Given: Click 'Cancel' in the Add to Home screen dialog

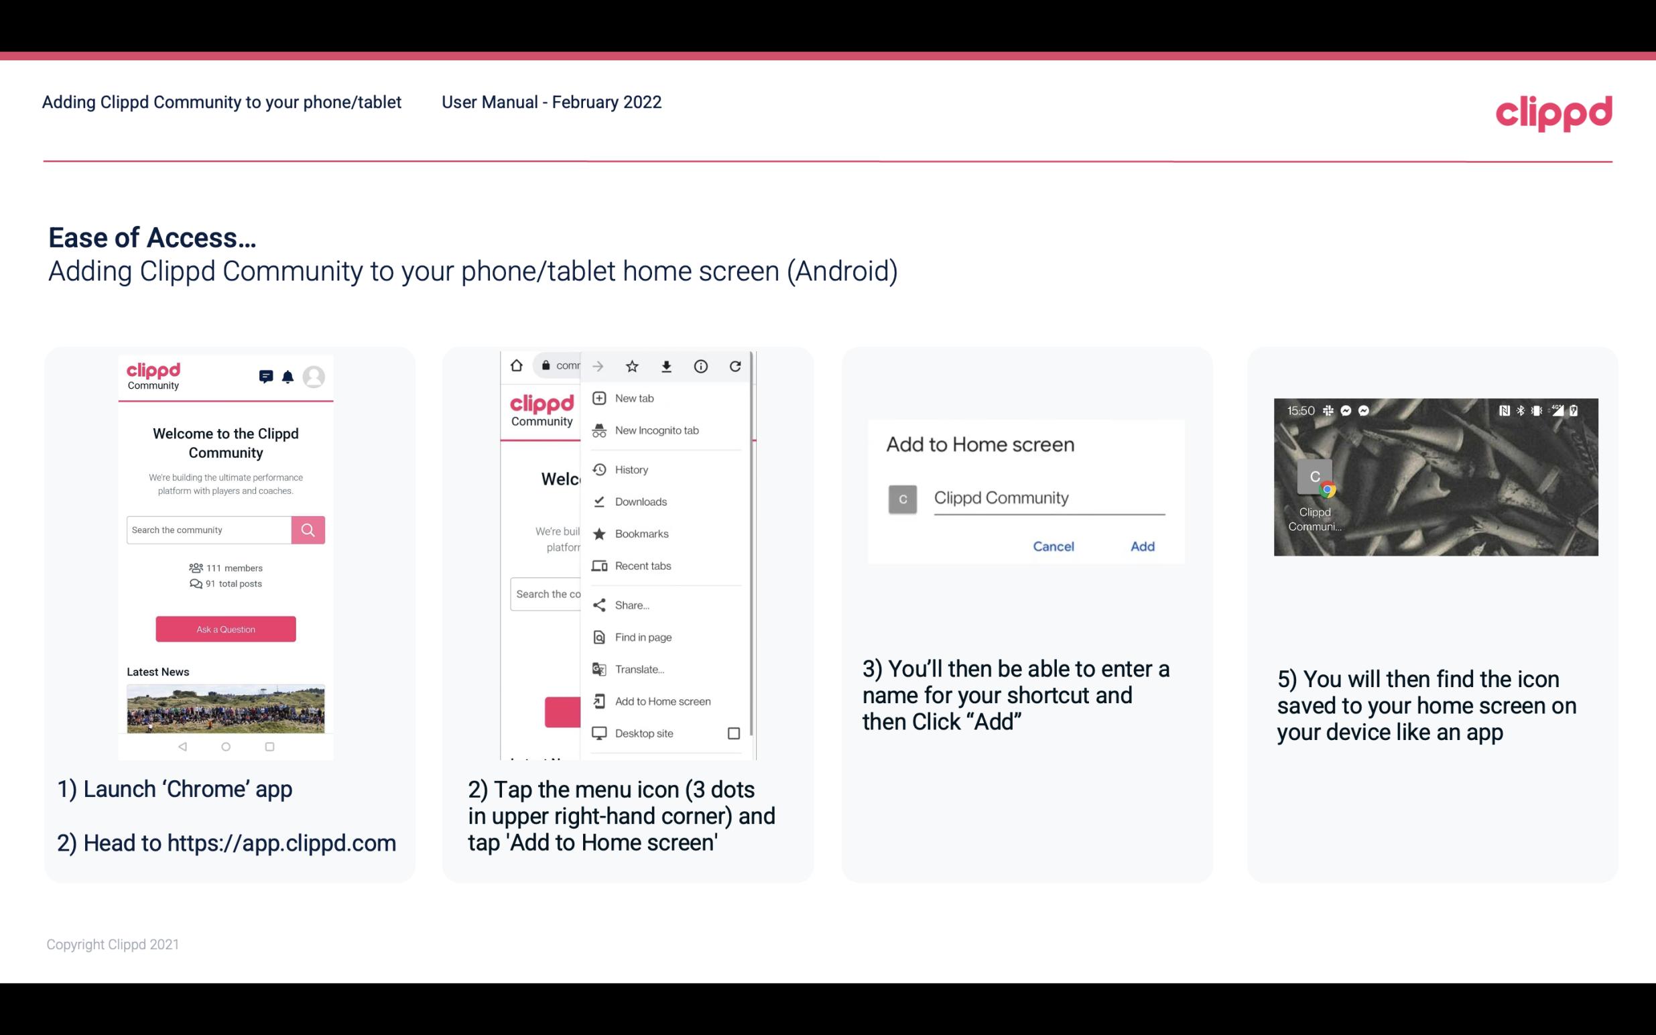Looking at the screenshot, I should (1053, 546).
